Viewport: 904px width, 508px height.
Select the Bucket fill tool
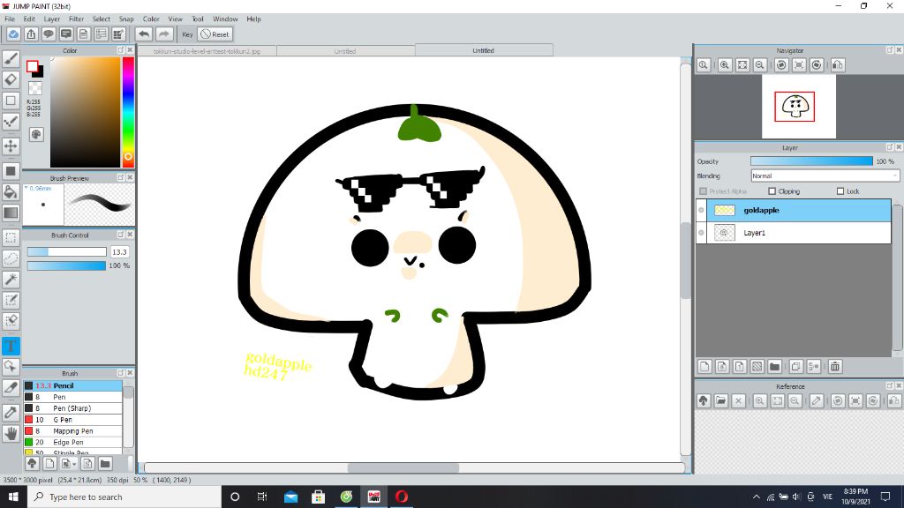pos(11,191)
